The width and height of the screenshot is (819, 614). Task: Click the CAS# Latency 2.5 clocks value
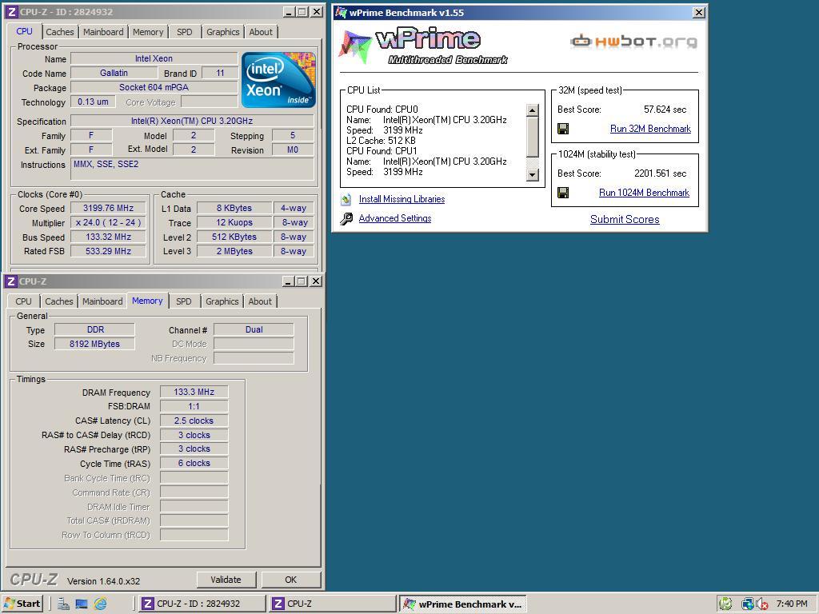pyautogui.click(x=194, y=421)
